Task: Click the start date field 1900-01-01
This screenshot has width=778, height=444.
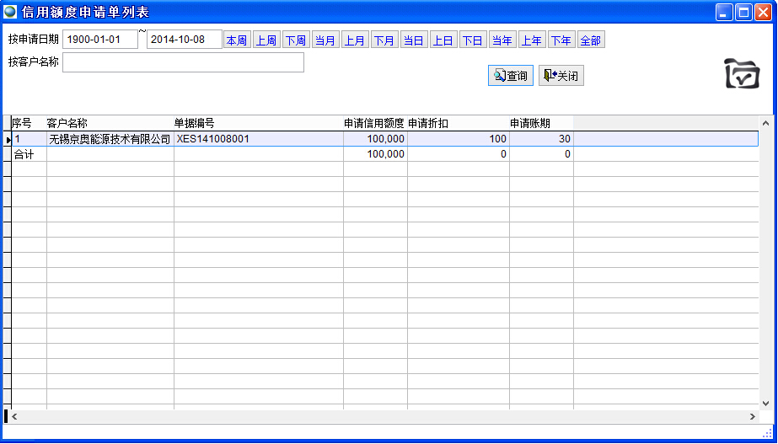Action: [100, 40]
